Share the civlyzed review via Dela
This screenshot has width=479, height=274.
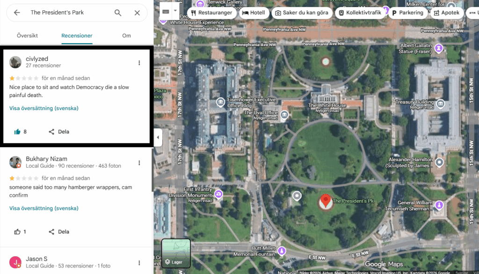tap(59, 132)
